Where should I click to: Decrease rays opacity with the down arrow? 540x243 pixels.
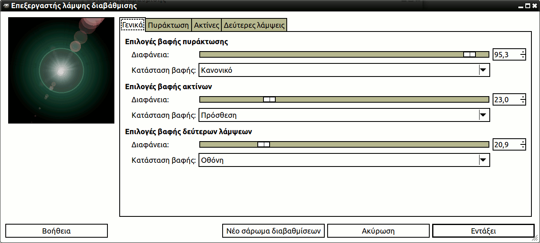coord(523,102)
